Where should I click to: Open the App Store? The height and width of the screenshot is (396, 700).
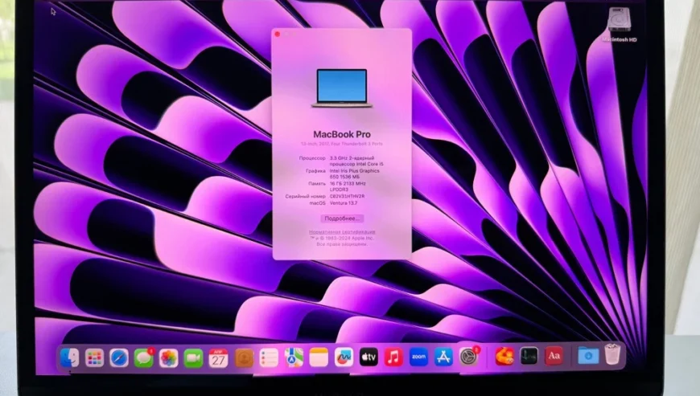click(443, 357)
